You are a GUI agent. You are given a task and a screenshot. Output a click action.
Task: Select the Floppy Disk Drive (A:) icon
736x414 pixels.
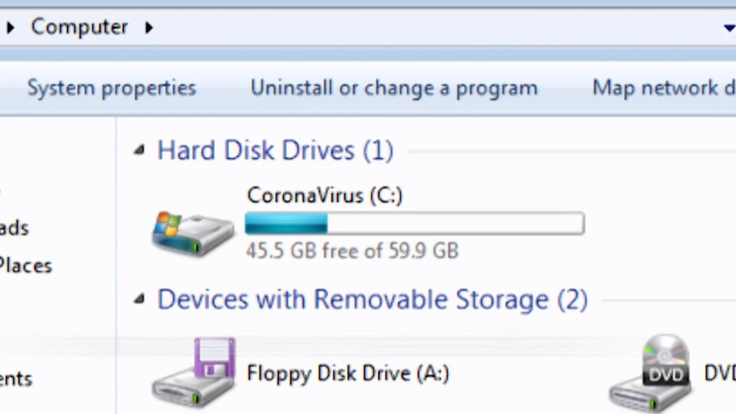click(x=194, y=373)
